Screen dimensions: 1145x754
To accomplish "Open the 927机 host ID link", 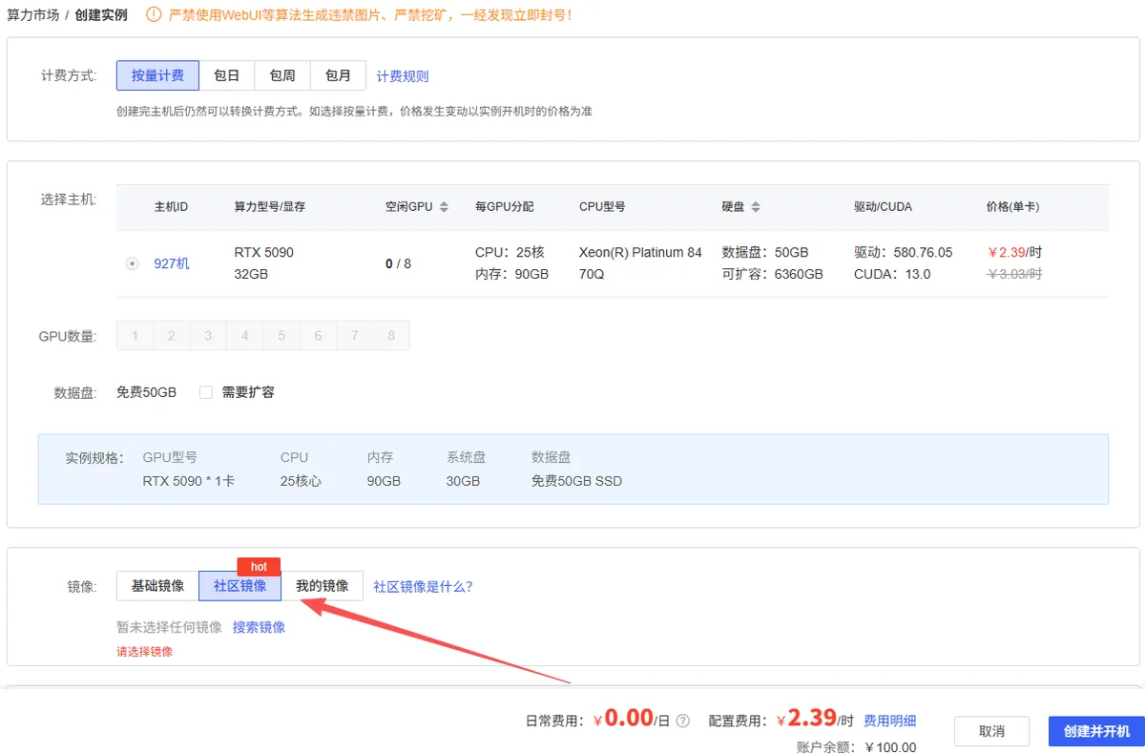I will pos(172,263).
